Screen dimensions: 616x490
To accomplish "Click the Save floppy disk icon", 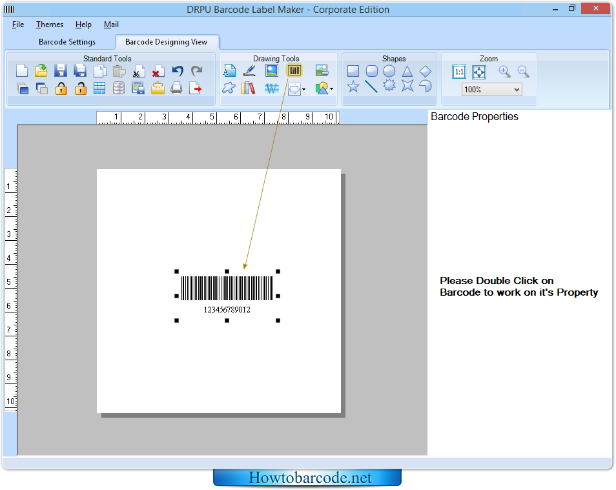I will pyautogui.click(x=61, y=71).
